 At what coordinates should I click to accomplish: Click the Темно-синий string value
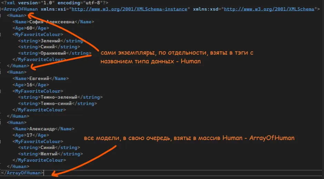click(56, 103)
